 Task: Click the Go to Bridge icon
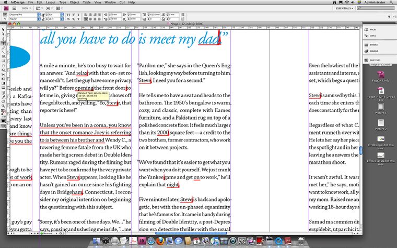pyautogui.click(x=15, y=8)
